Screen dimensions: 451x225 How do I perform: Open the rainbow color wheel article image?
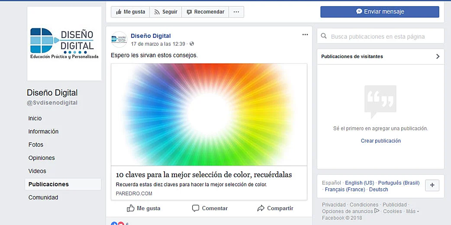[209, 115]
